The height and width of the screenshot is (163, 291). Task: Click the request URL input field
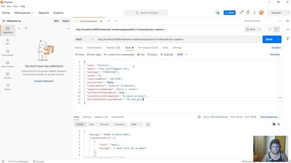[179, 39]
